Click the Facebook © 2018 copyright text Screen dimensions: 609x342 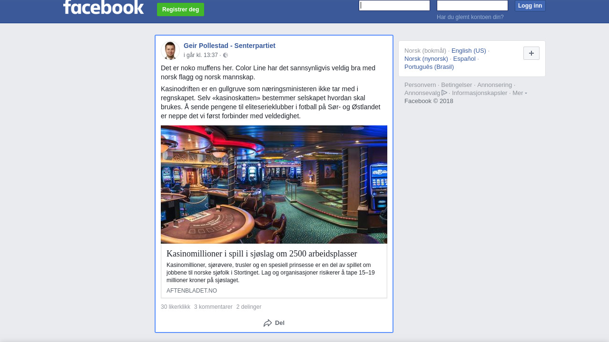click(429, 101)
